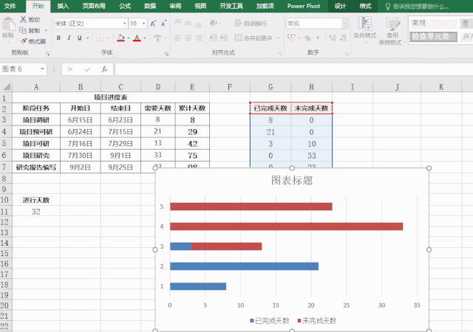Click the increase decimal icon
The image size is (473, 332).
333,38
